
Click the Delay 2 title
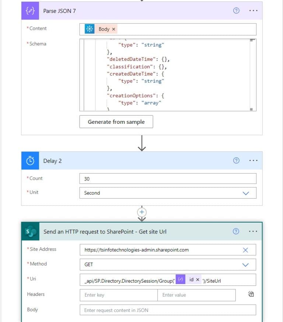click(52, 161)
